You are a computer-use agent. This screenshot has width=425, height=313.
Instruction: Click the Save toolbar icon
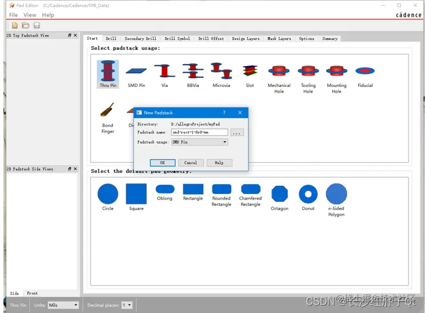[x=37, y=25]
